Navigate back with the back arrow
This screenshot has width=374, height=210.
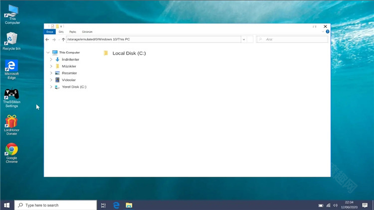click(47, 39)
